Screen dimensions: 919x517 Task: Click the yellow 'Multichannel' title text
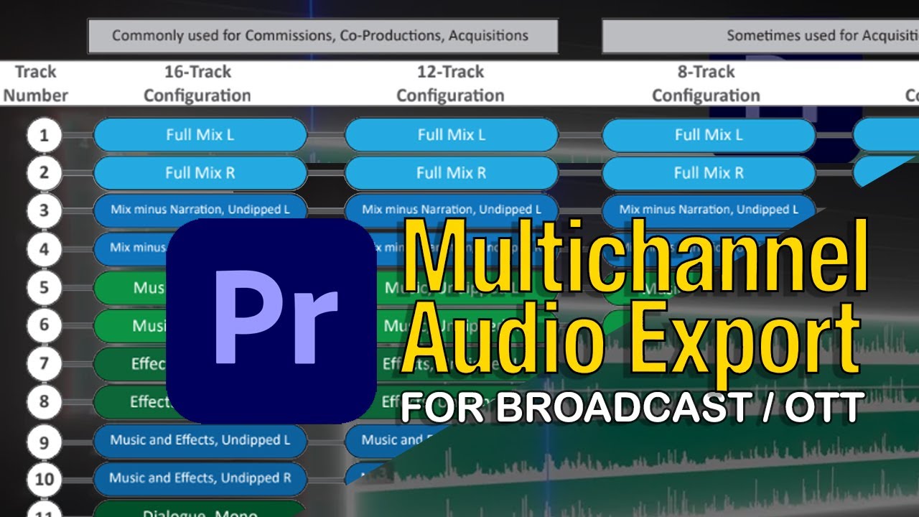(635, 256)
